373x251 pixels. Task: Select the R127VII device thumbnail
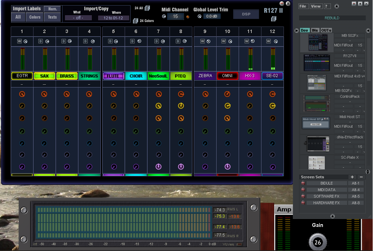point(316,63)
